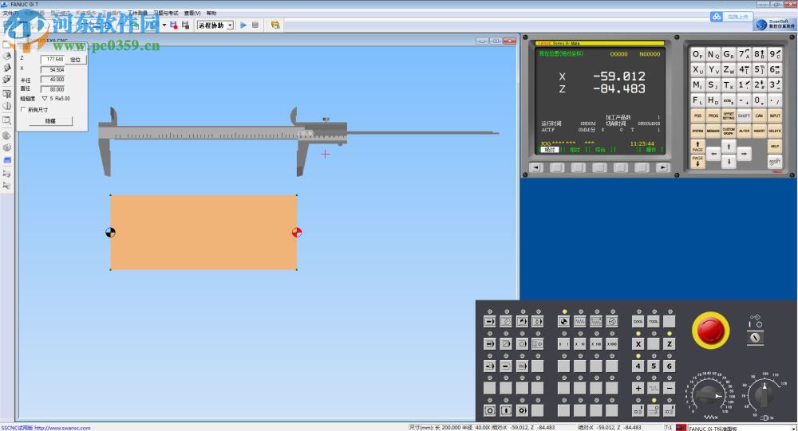Click the INPUT key
This screenshot has width=798, height=431.
click(775, 116)
